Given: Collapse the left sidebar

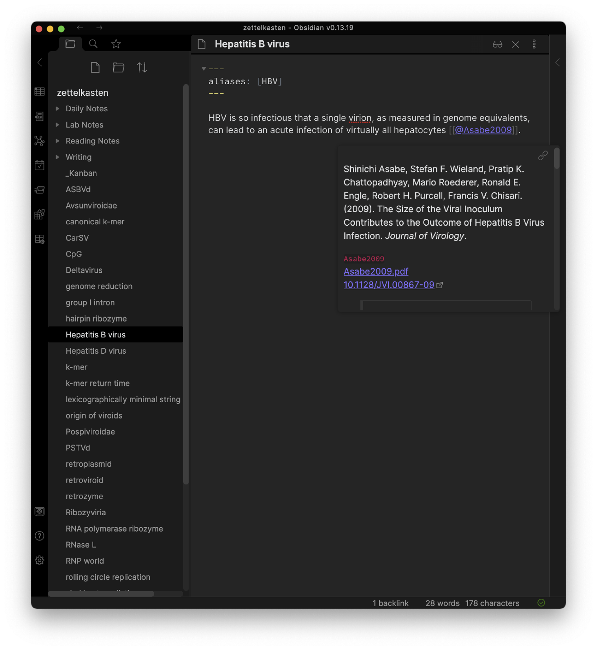Looking at the screenshot, I should (x=40, y=62).
